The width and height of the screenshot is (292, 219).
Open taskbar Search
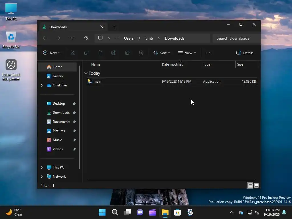click(115, 212)
